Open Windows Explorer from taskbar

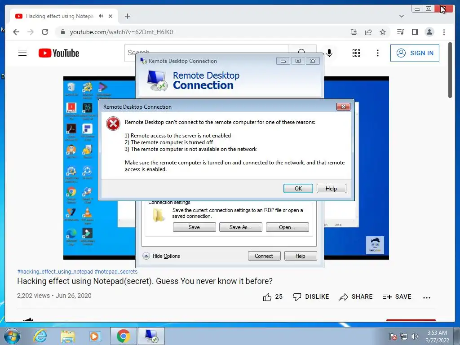pos(68,336)
